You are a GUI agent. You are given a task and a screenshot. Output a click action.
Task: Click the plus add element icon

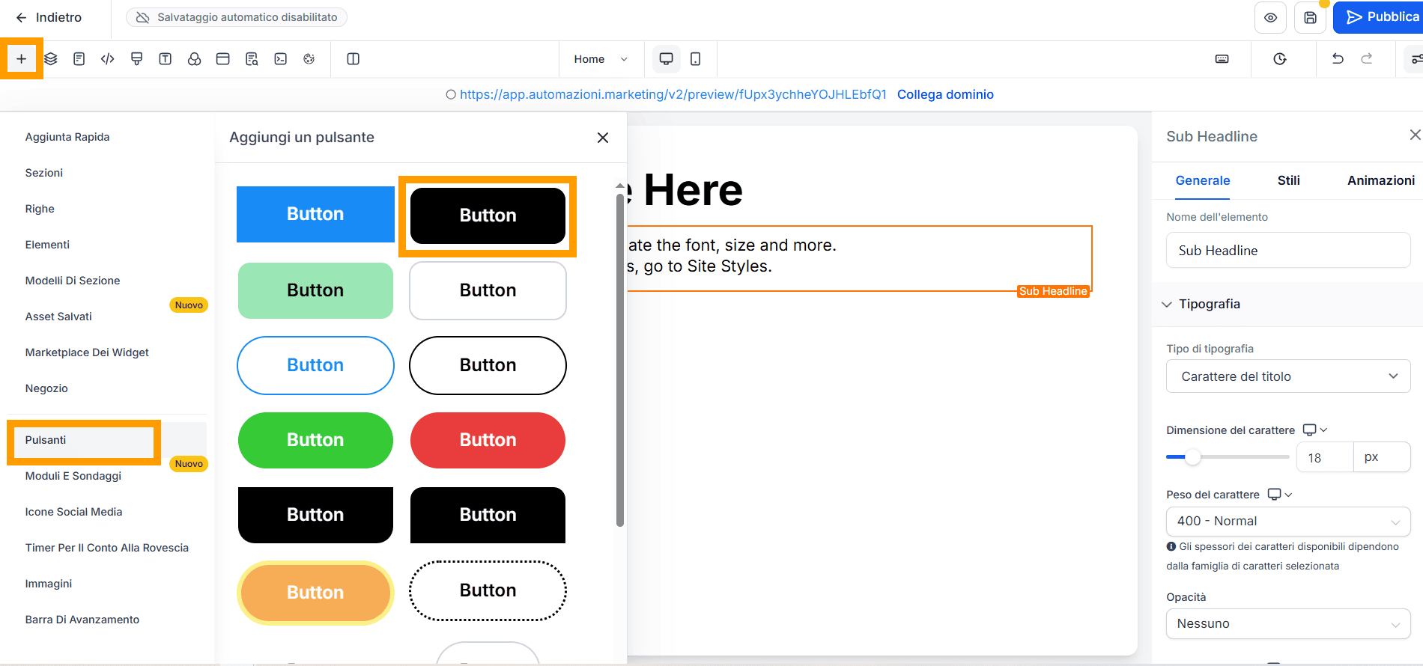coord(21,59)
